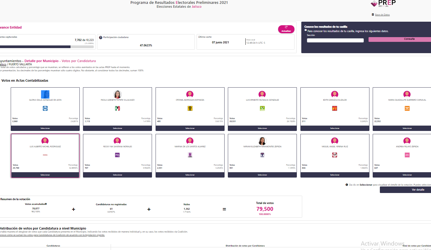Viewport: 431px width, 250px height.
Task: Select the Gloria Idalia Gonzalez de Leon candidacy
Action: click(45, 128)
